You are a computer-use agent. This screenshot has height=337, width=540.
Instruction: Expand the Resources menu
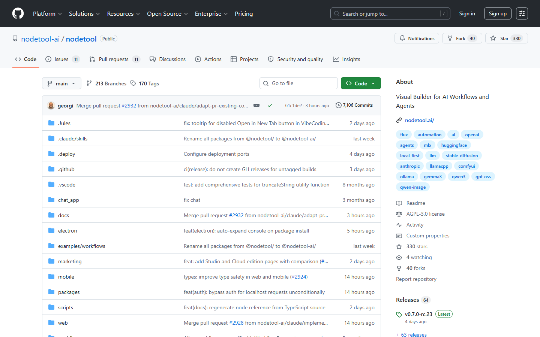(123, 13)
